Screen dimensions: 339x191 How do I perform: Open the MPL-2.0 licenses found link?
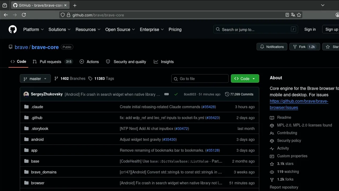click(x=305, y=125)
